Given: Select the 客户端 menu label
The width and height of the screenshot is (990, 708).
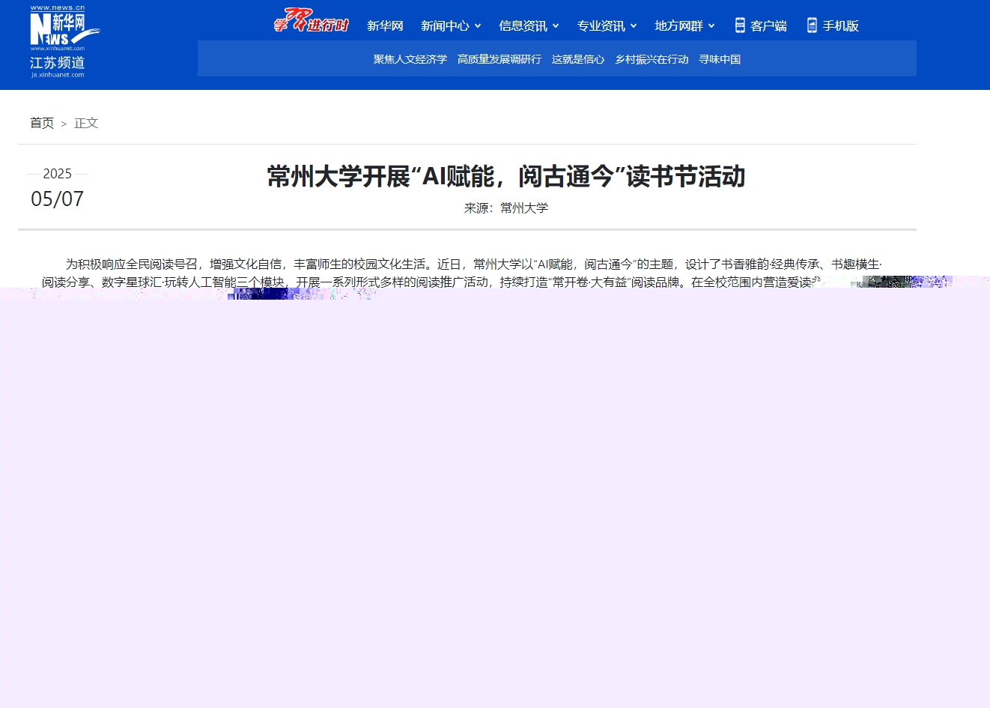Looking at the screenshot, I should 768,26.
